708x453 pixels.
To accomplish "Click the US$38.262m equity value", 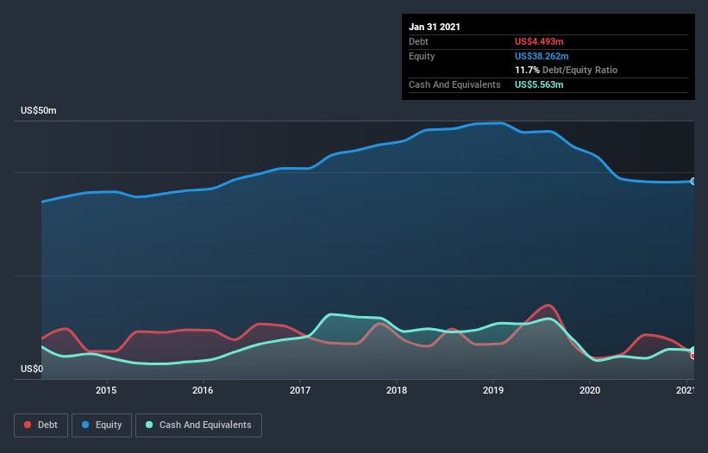I will point(542,56).
